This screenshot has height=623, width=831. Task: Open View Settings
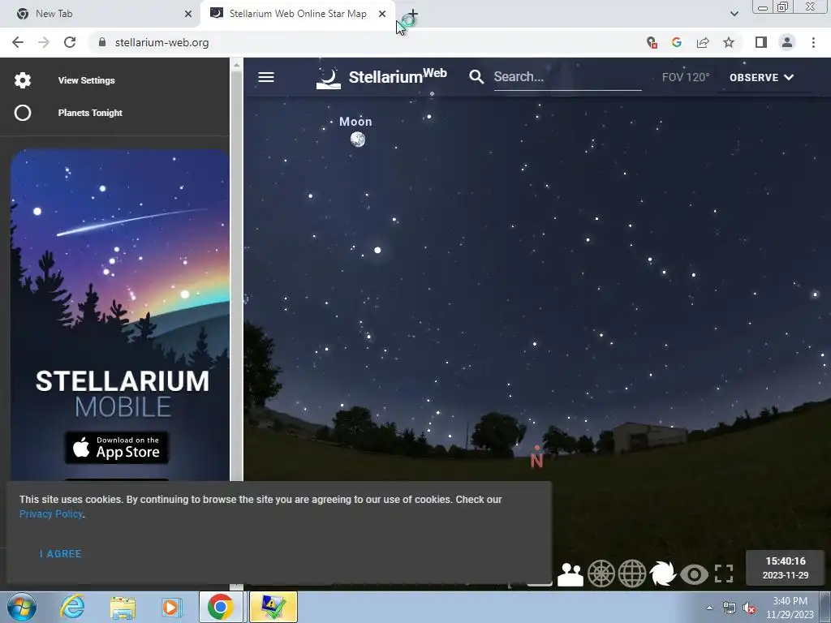click(86, 80)
